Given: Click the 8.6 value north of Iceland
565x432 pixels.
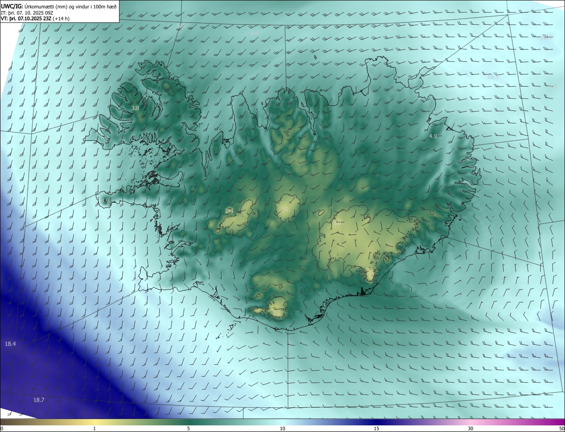Looking at the screenshot, I should (255, 33).
